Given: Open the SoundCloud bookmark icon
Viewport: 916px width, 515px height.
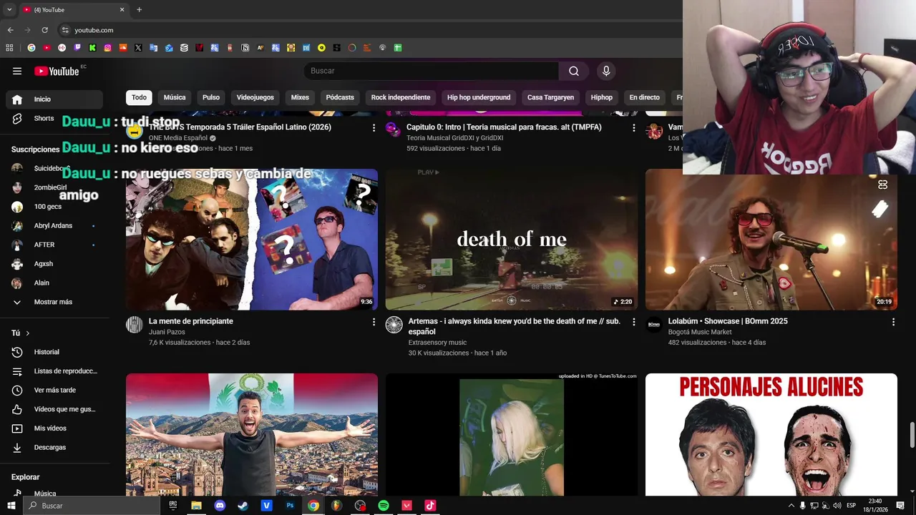Looking at the screenshot, I should pyautogui.click(x=123, y=48).
